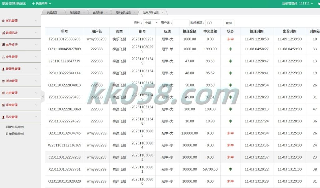Viewport: 320px width, 188px height.
Task: Select the 注单异常检测 tab
Action: (x=151, y=12)
